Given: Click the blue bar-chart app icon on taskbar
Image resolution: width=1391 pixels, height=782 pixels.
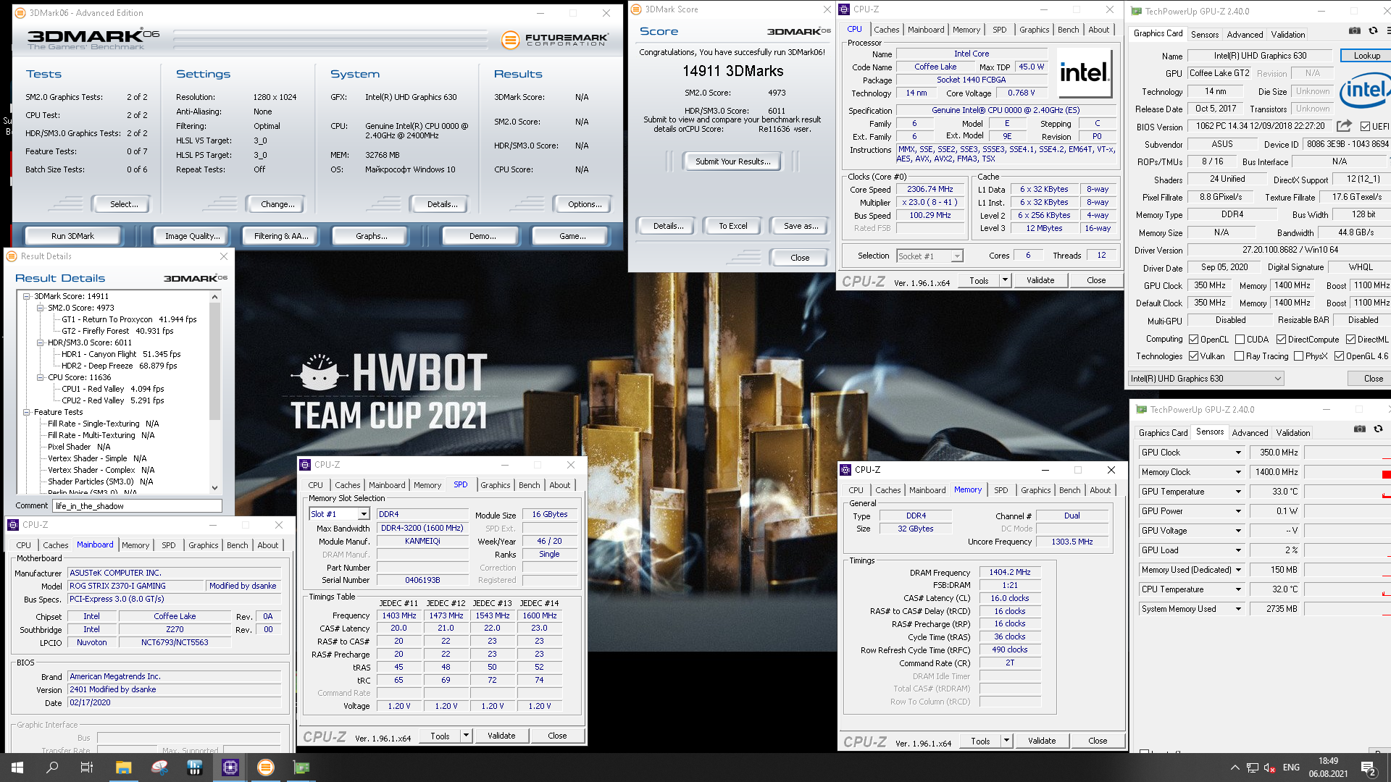Looking at the screenshot, I should [195, 768].
